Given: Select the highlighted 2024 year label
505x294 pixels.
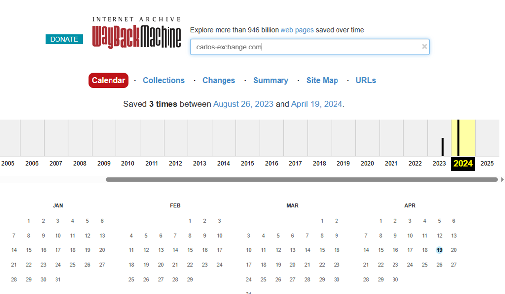Looking at the screenshot, I should [x=463, y=164].
